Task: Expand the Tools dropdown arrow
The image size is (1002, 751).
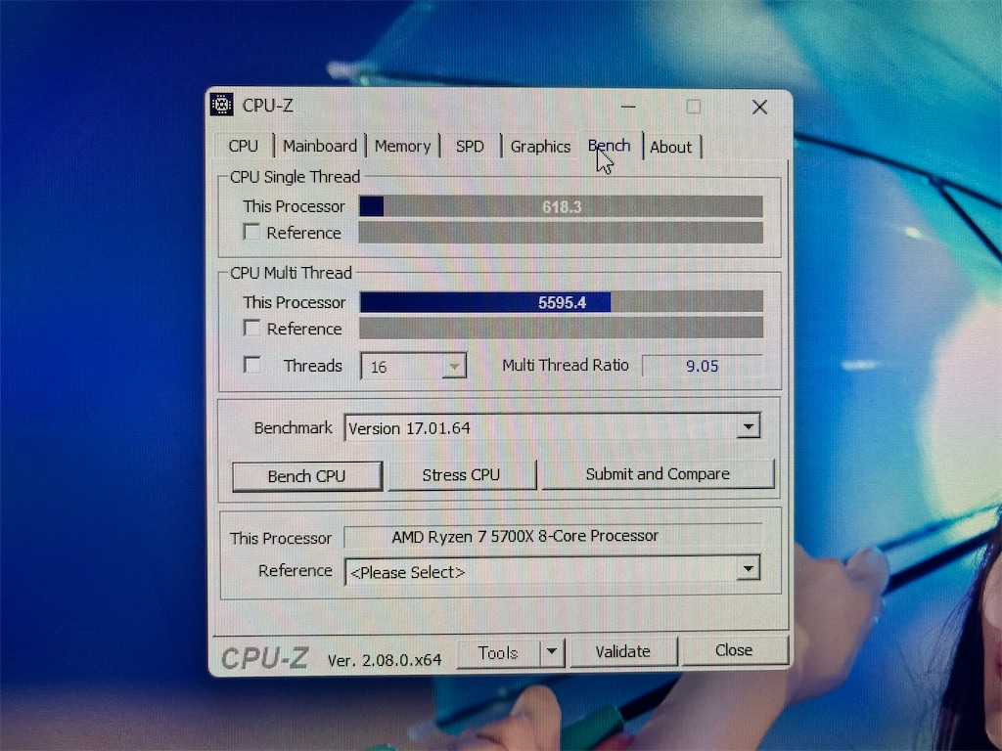Action: (x=552, y=652)
